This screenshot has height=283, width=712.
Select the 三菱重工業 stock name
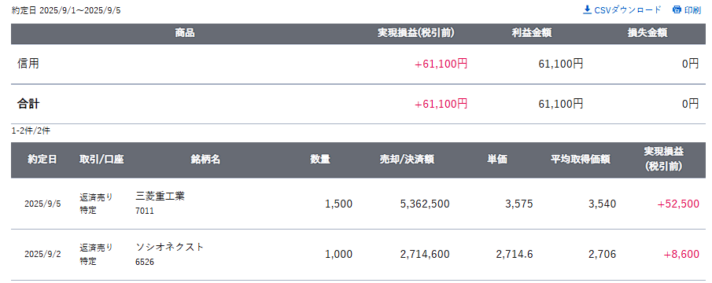coord(160,197)
